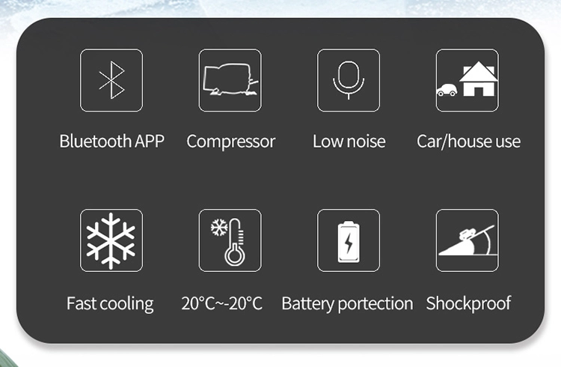
Task: Select the car and house icon
Action: point(467,80)
